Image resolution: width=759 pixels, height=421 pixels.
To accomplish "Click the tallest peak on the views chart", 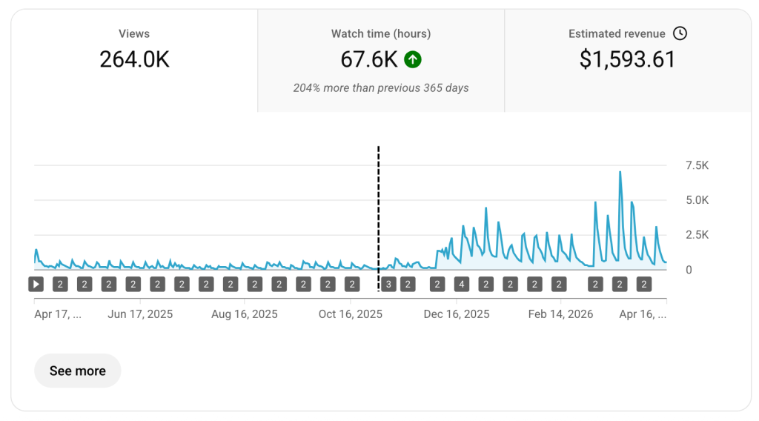I will point(620,173).
